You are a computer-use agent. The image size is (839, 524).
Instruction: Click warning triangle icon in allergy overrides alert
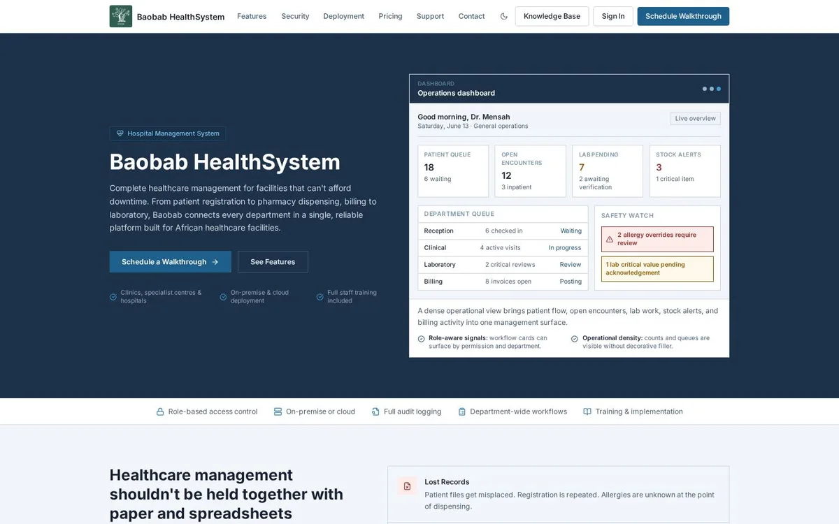(x=610, y=239)
